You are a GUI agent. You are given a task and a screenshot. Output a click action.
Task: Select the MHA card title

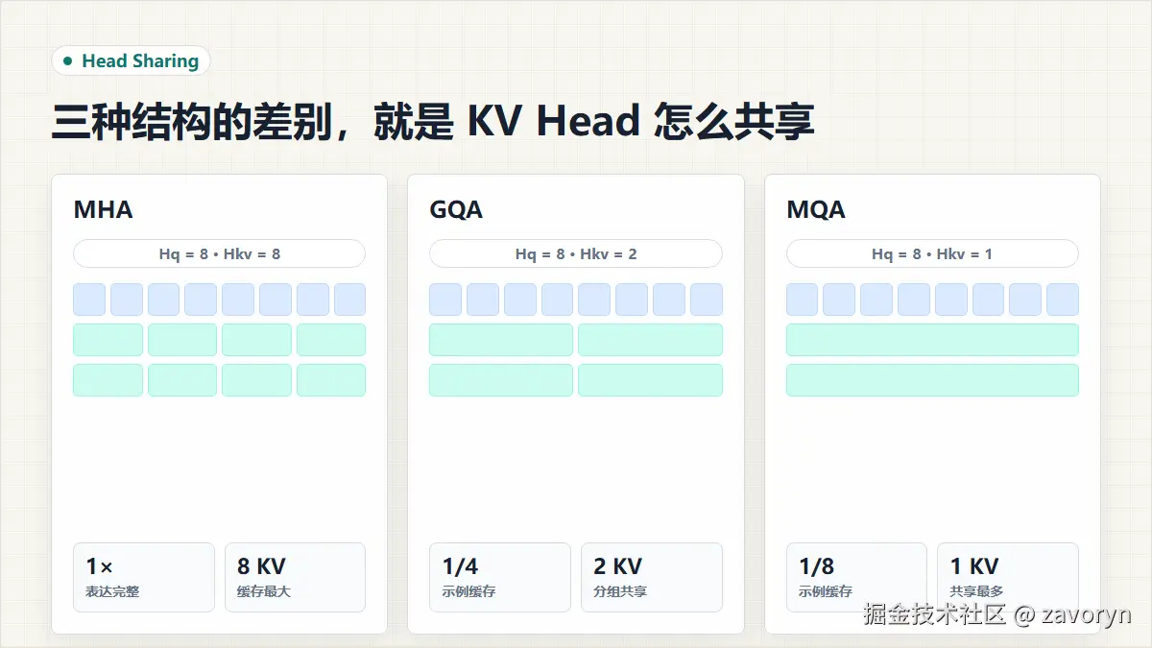[x=104, y=209]
